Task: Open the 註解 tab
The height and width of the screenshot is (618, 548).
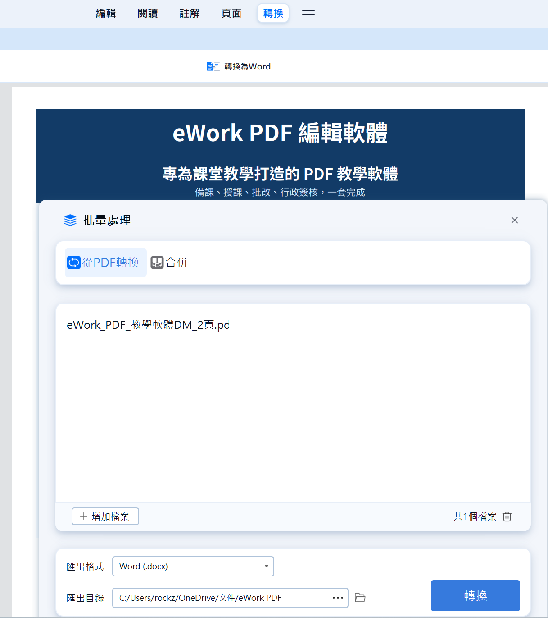Action: pyautogui.click(x=190, y=14)
